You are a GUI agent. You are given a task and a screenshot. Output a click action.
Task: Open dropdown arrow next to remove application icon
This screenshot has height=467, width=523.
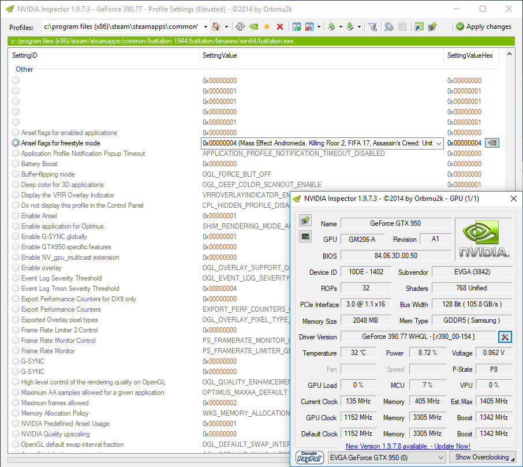click(x=319, y=27)
